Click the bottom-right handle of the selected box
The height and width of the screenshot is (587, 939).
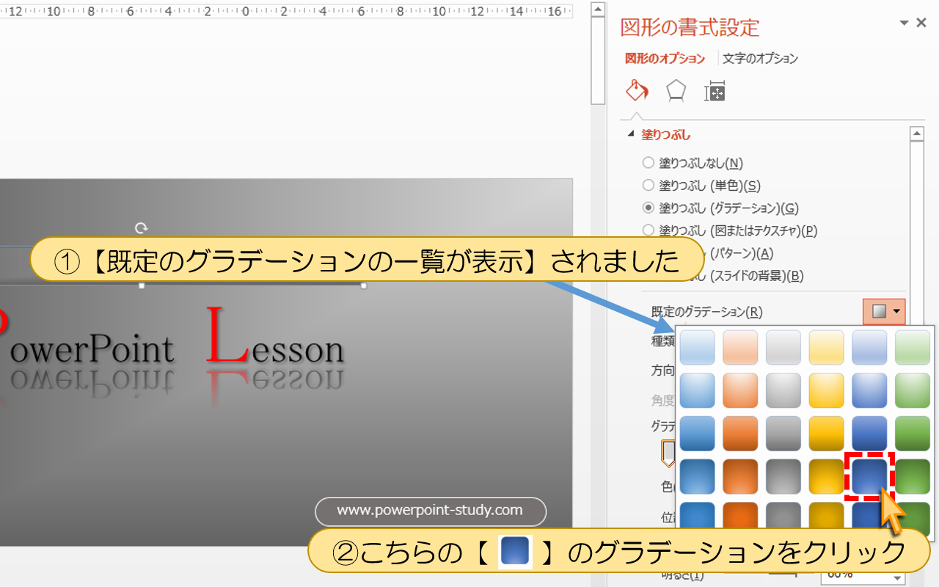[363, 285]
